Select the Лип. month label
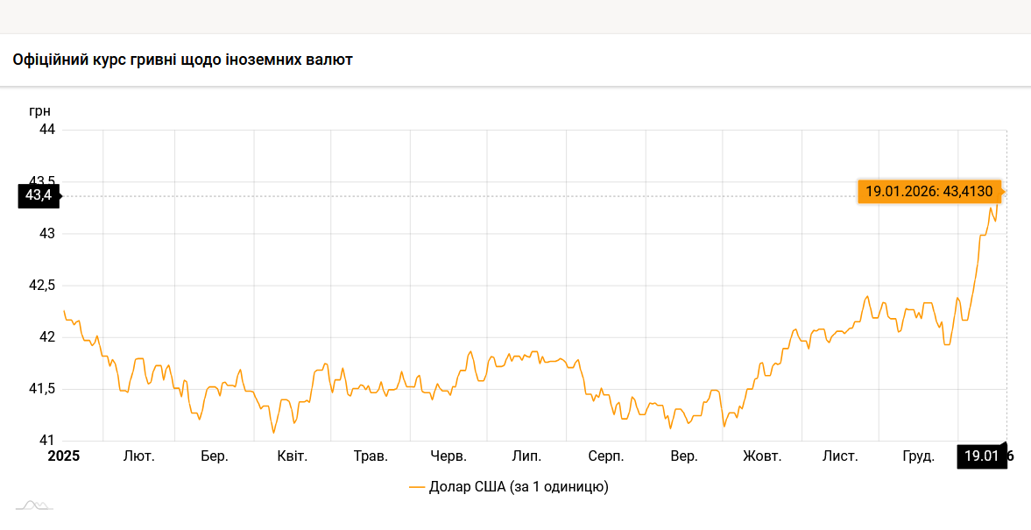Screen dimensions: 1031x530 click(526, 456)
